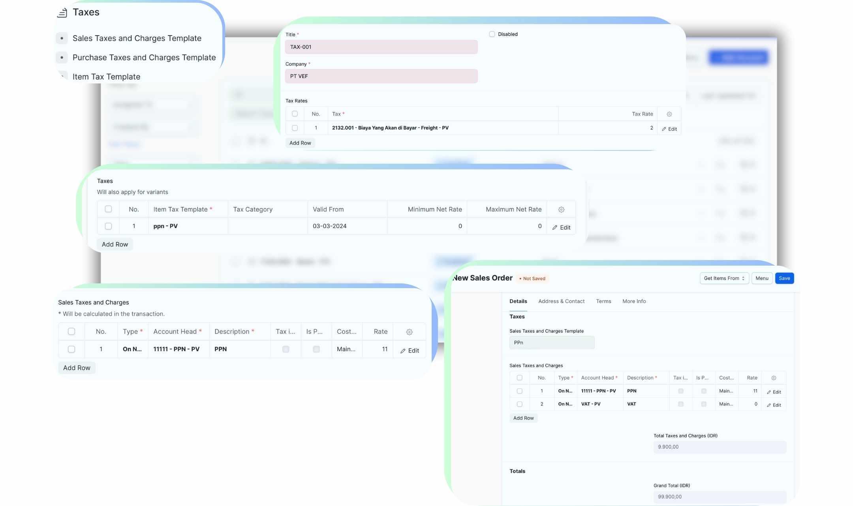This screenshot has height=506, width=853.
Task: Open settings gear in Item Tax Template table
Action: click(561, 210)
